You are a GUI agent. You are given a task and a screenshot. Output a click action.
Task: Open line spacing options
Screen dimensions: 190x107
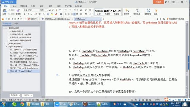81,14
